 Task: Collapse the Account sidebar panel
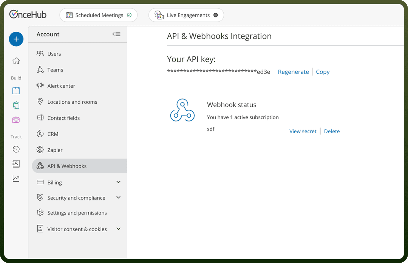116,34
